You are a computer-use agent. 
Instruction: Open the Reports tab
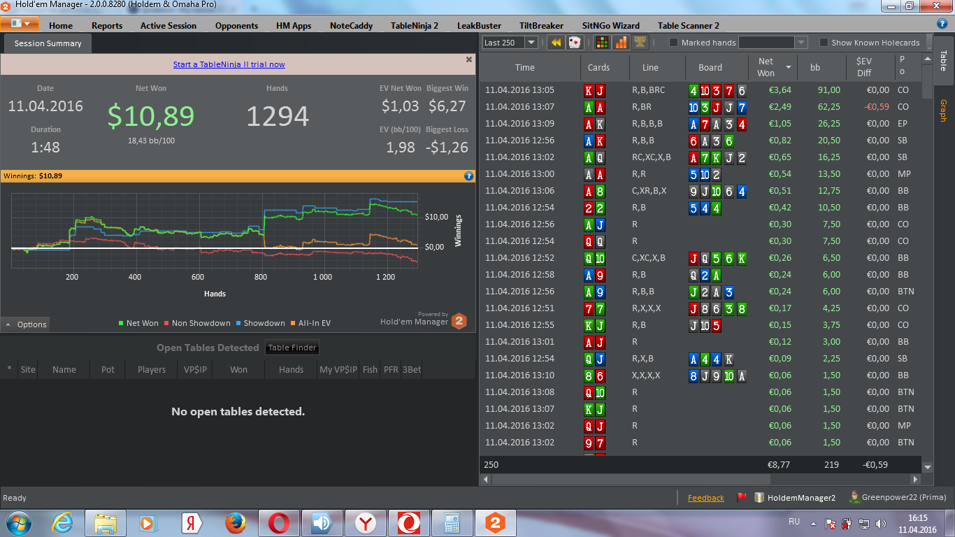(107, 26)
